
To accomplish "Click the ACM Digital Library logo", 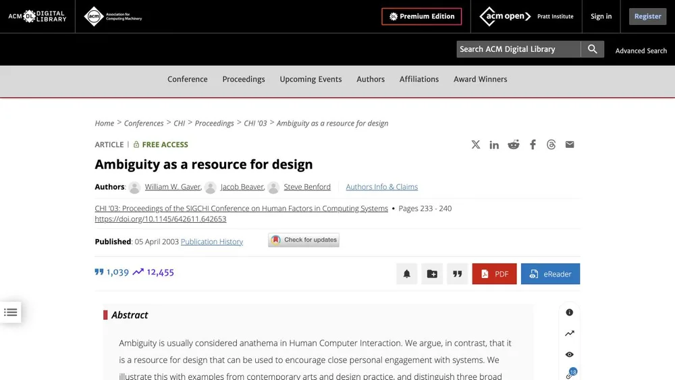I will point(37,16).
